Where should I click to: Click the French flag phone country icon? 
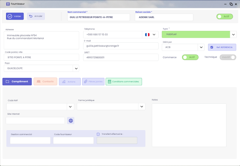tap(147, 35)
